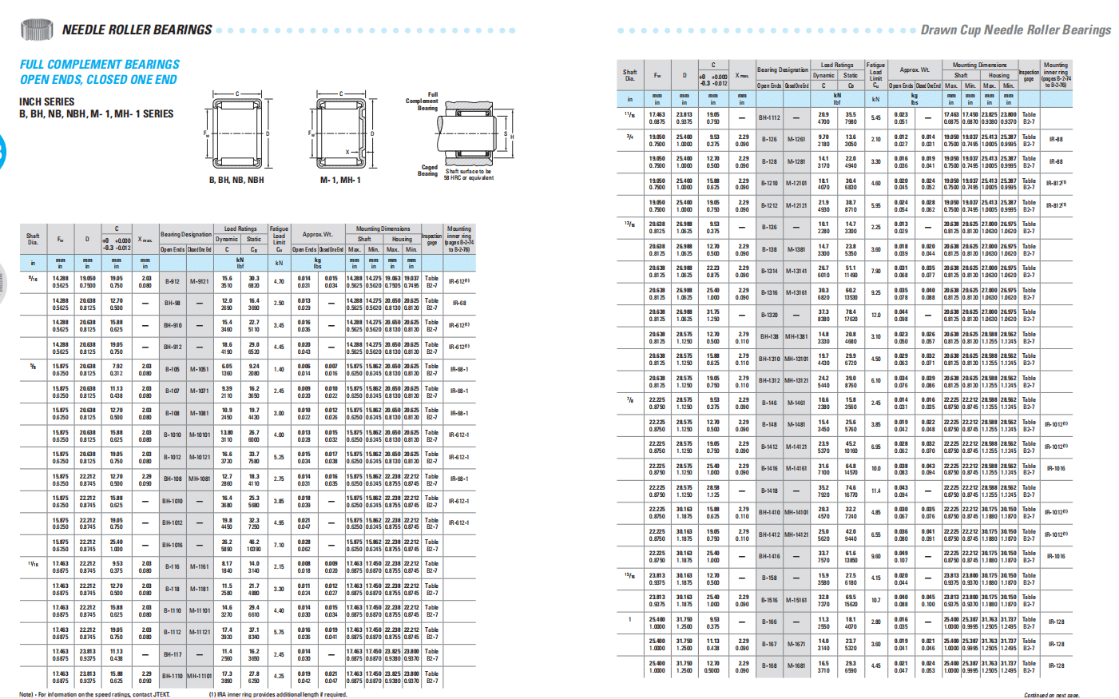Select the NEEDLE ROLLER BEARINGS page header
This screenshot has width=1119, height=699.
[137, 30]
